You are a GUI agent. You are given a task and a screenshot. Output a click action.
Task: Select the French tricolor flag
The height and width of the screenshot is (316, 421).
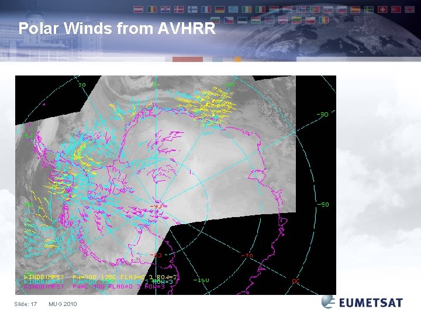tap(206, 10)
